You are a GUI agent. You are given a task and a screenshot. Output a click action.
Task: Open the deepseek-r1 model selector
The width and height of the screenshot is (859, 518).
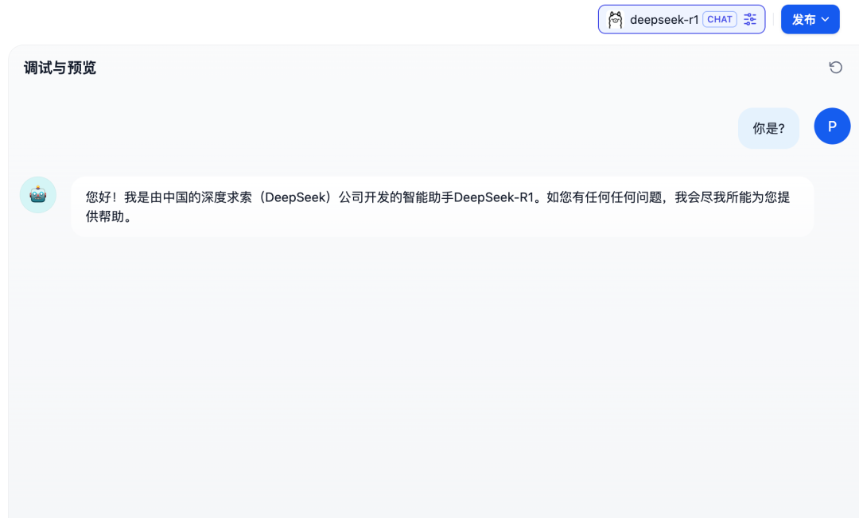pos(682,18)
